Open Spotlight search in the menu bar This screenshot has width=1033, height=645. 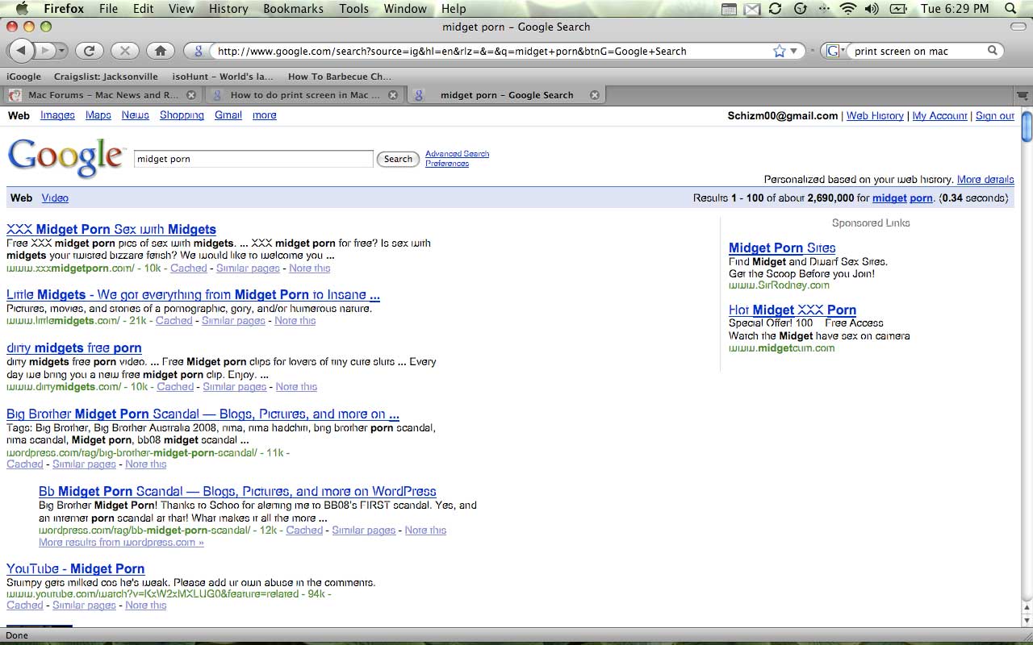pos(1011,9)
